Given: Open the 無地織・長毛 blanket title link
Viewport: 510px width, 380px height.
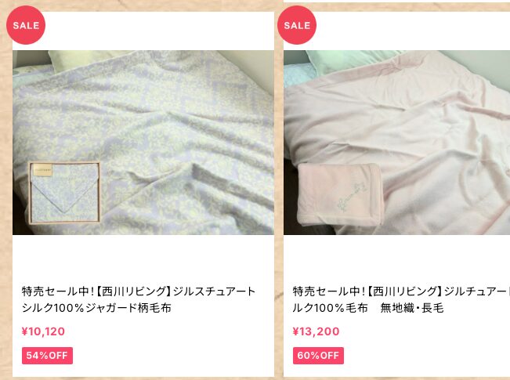Looking at the screenshot, I should click(401, 299).
